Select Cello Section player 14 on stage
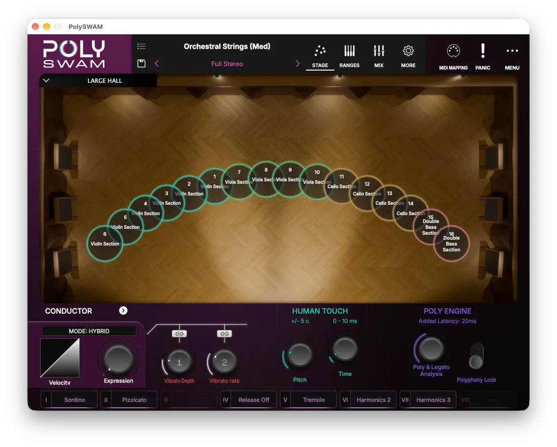557x447 pixels. click(411, 213)
